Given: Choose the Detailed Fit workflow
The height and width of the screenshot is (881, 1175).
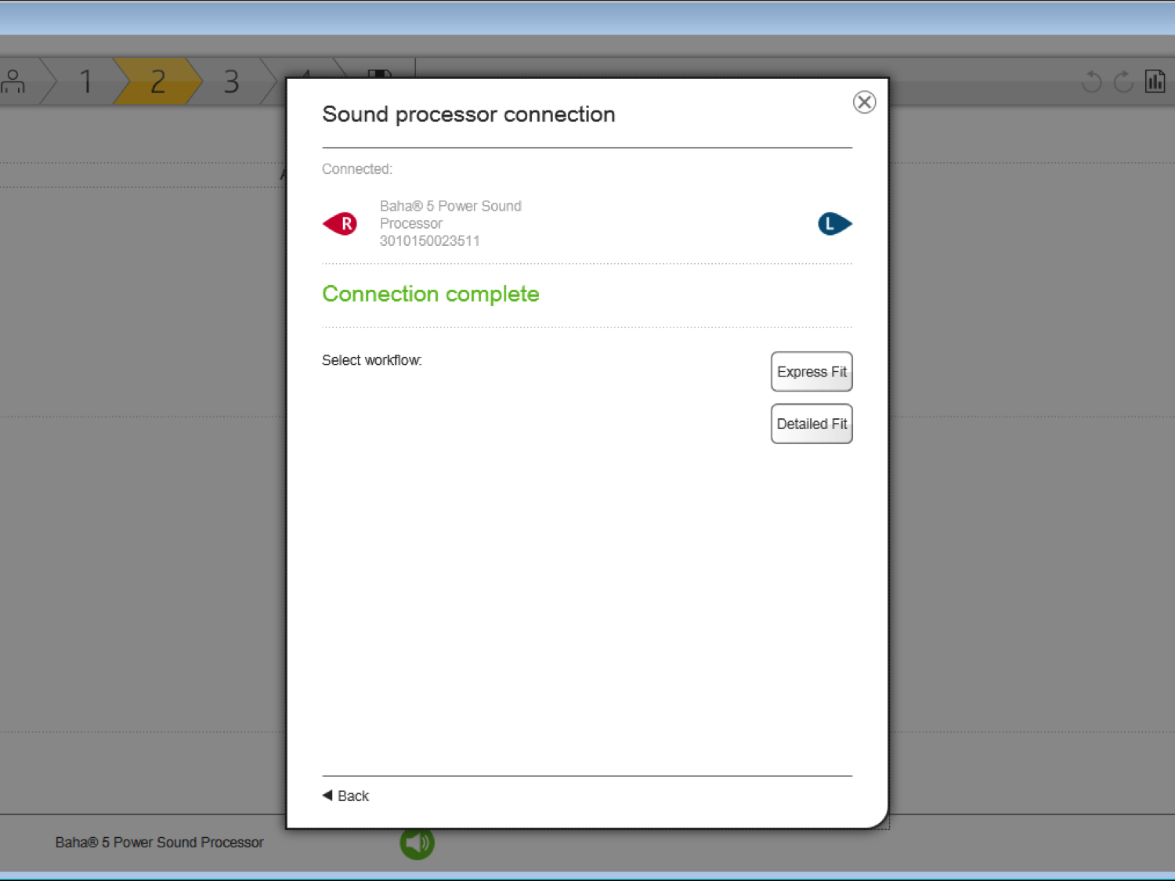Looking at the screenshot, I should pyautogui.click(x=812, y=424).
